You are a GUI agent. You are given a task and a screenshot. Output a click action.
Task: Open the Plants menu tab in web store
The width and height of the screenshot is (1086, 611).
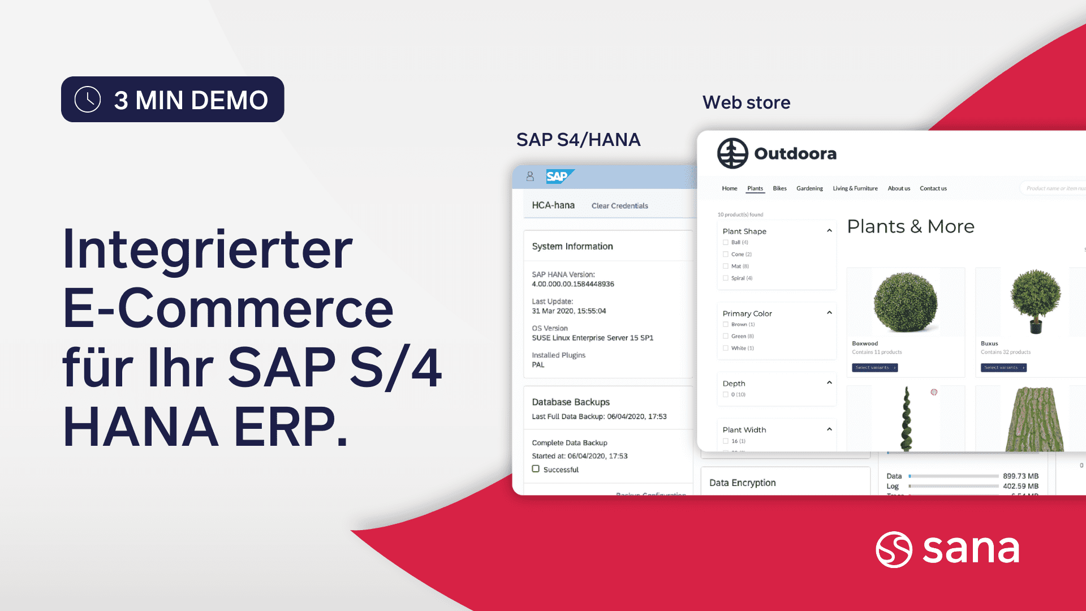pyautogui.click(x=755, y=188)
